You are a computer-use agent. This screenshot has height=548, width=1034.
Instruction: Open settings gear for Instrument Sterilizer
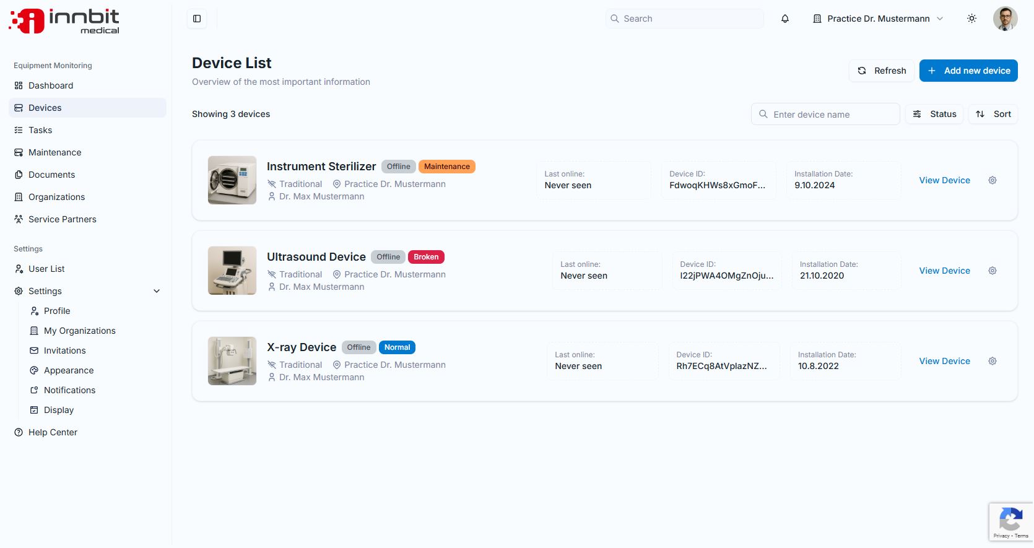tap(992, 180)
